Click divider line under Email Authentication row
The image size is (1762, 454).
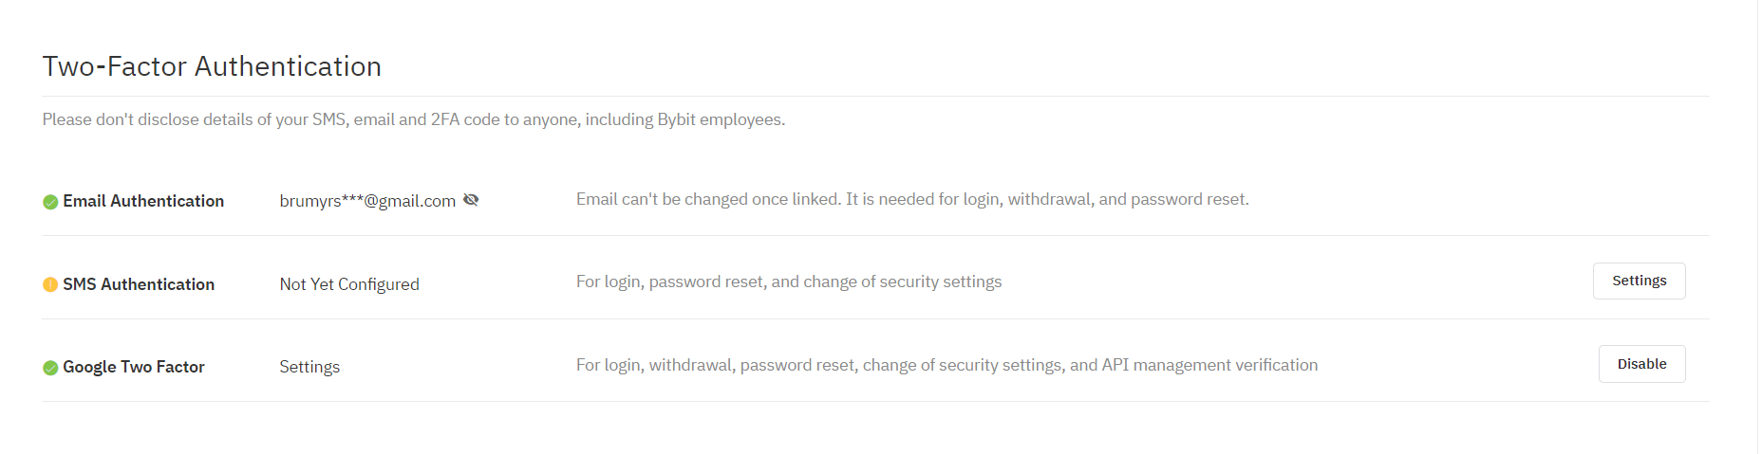(875, 235)
